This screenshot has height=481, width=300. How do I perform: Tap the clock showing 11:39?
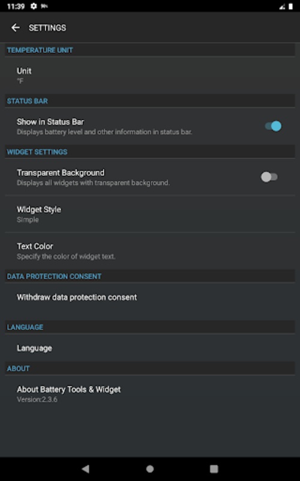[x=16, y=7]
